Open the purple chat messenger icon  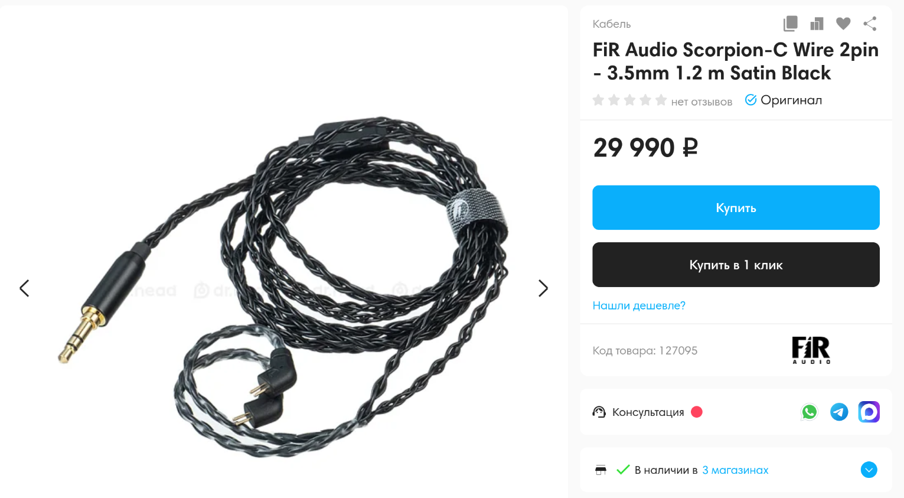tap(869, 412)
